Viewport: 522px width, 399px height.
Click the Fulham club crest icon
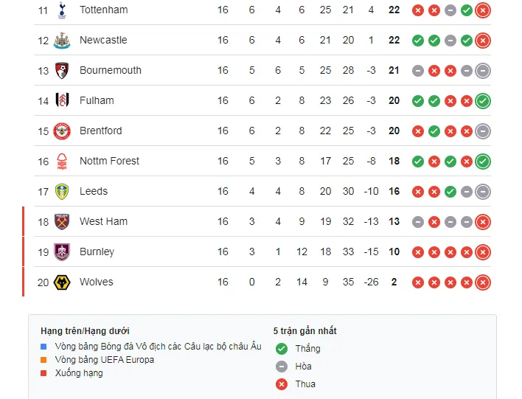coord(62,100)
